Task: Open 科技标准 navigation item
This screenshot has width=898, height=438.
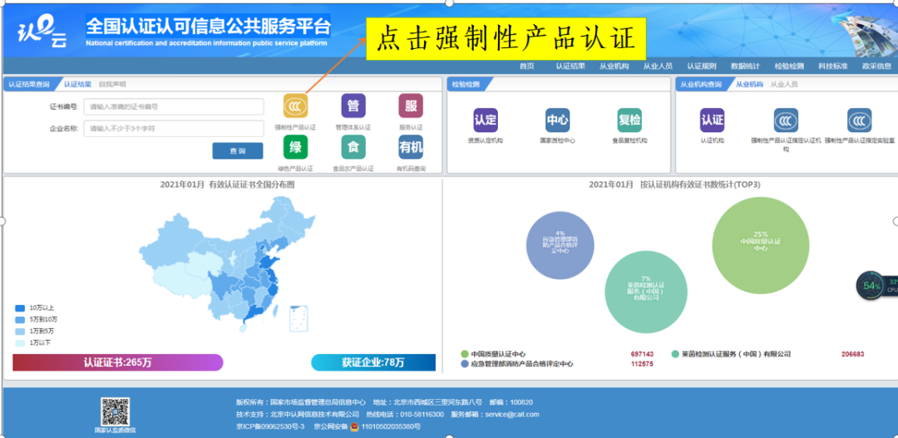Action: click(832, 66)
